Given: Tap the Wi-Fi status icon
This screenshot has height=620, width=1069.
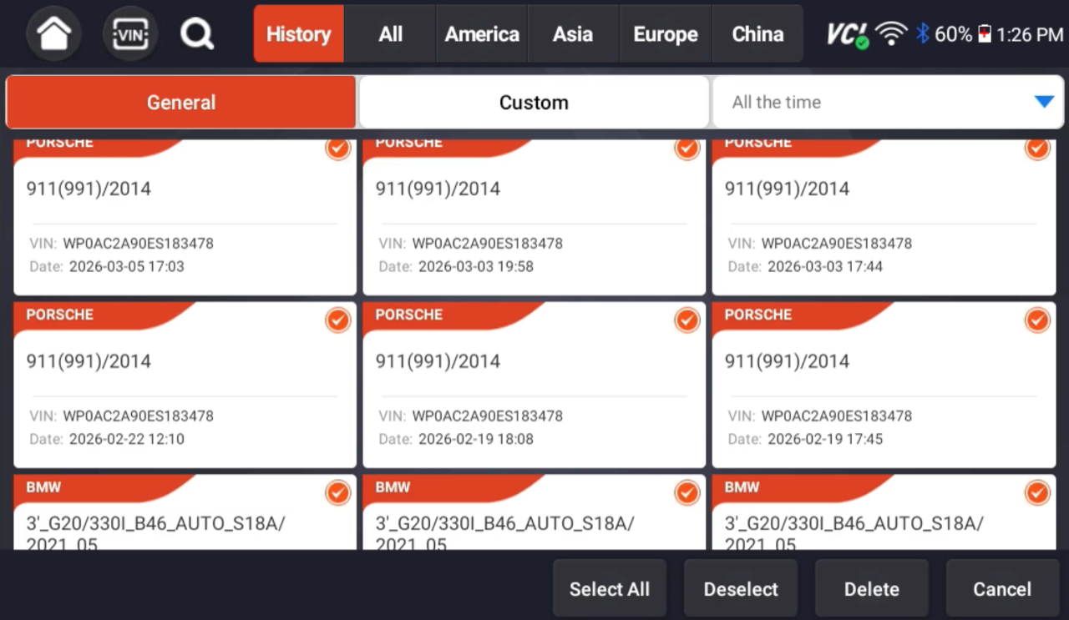Looking at the screenshot, I should (x=892, y=34).
